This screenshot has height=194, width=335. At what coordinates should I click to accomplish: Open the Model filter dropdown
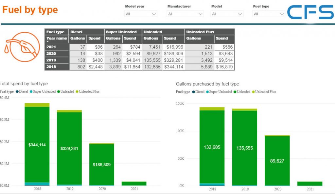tap(227, 14)
